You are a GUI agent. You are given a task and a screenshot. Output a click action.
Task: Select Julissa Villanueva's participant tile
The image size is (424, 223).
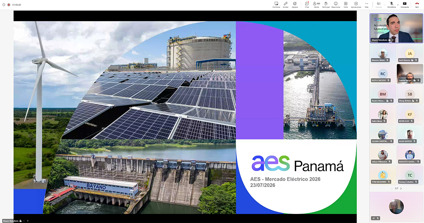[x=383, y=155]
